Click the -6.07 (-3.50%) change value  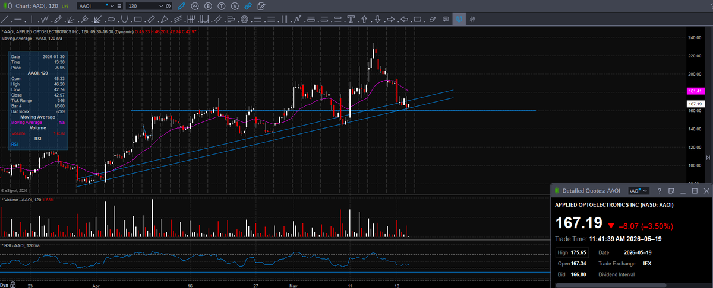tap(647, 226)
